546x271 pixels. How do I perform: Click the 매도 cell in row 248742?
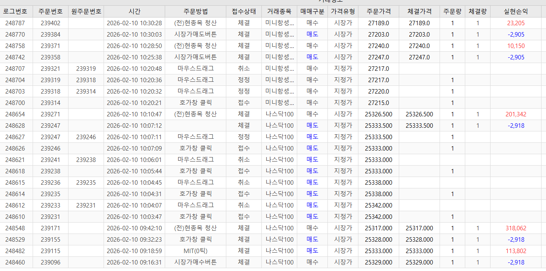312,57
